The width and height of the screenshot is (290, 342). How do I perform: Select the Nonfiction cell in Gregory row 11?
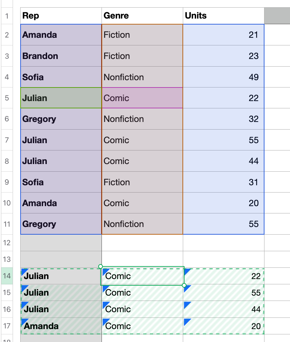point(142,224)
